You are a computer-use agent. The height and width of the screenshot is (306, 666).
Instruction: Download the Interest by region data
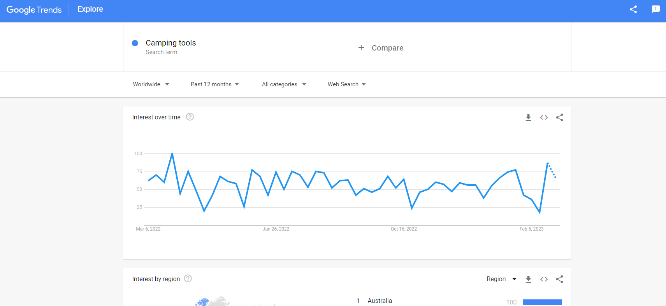tap(528, 279)
